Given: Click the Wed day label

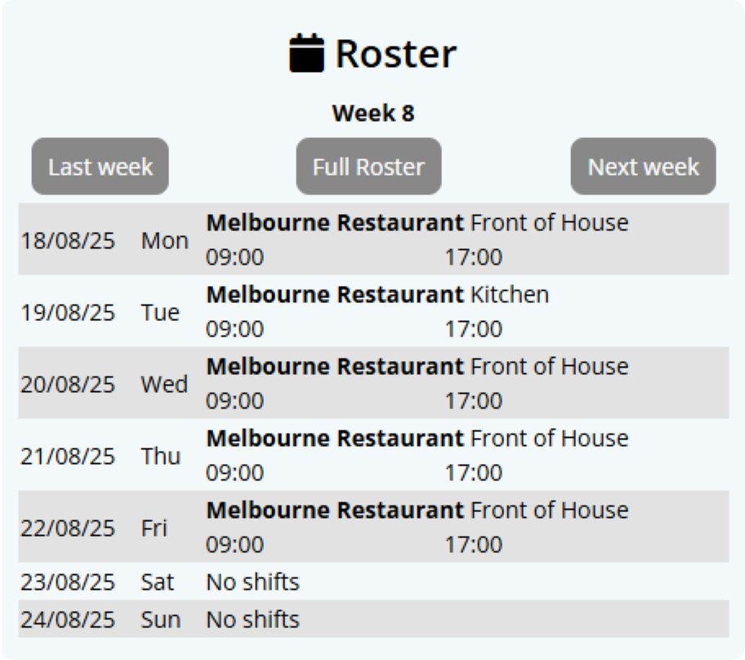Looking at the screenshot, I should (164, 384).
